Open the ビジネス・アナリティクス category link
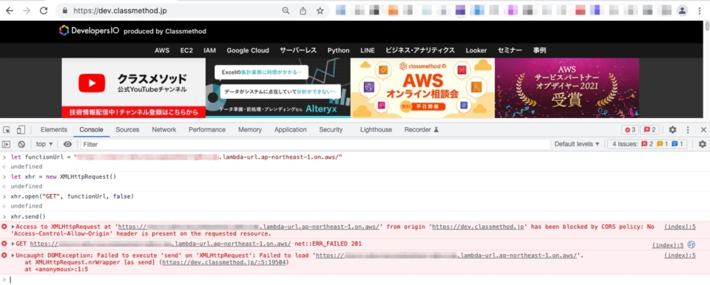Screen dimensions: 710x285 420,51
